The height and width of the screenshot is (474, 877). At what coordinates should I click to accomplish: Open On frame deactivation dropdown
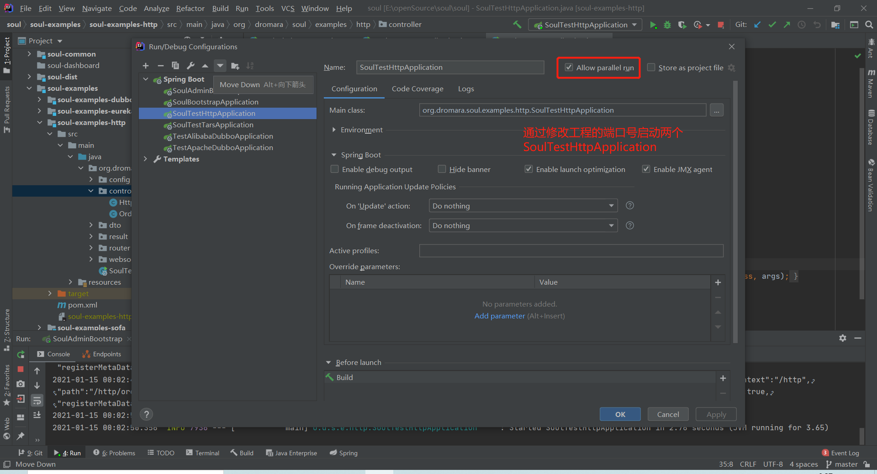[x=523, y=225]
